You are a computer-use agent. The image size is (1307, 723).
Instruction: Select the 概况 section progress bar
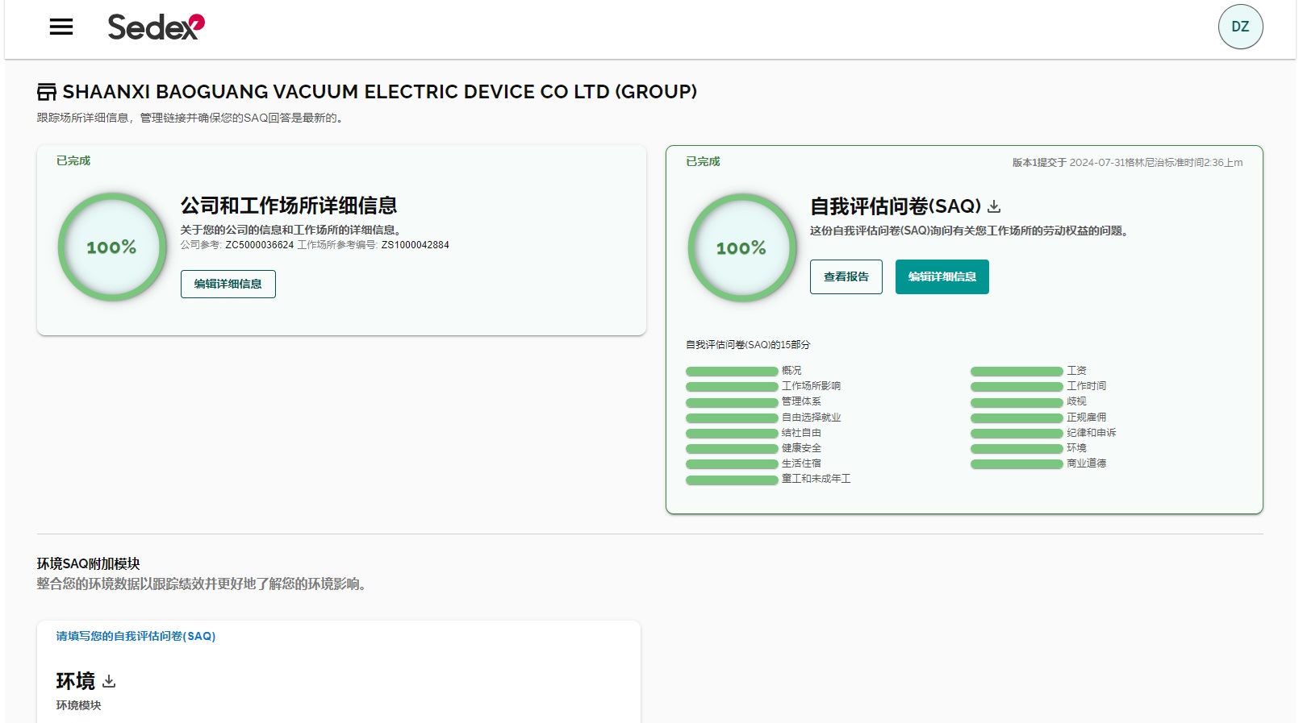pyautogui.click(x=731, y=372)
